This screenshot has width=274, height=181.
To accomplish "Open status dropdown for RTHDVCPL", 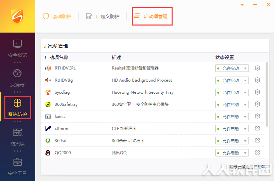I will (x=232, y=68).
